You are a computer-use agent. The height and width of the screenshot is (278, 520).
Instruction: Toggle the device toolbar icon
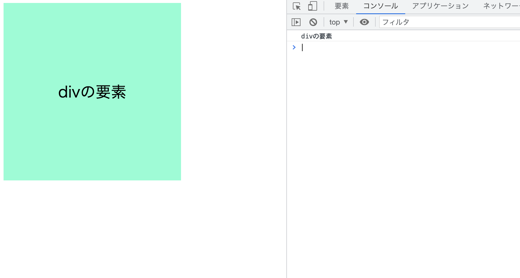tap(312, 6)
